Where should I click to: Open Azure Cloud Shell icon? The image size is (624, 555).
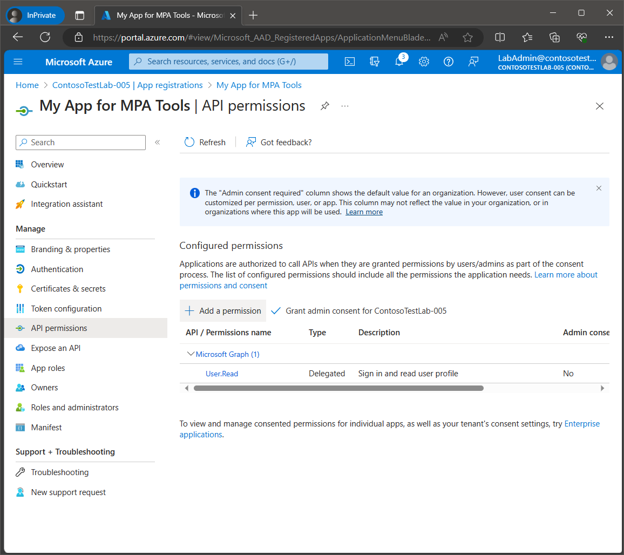pyautogui.click(x=349, y=62)
